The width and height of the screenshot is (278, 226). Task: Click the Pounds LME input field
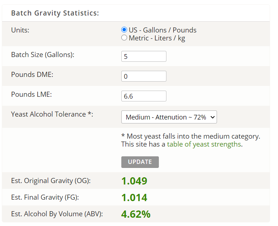coord(144,96)
